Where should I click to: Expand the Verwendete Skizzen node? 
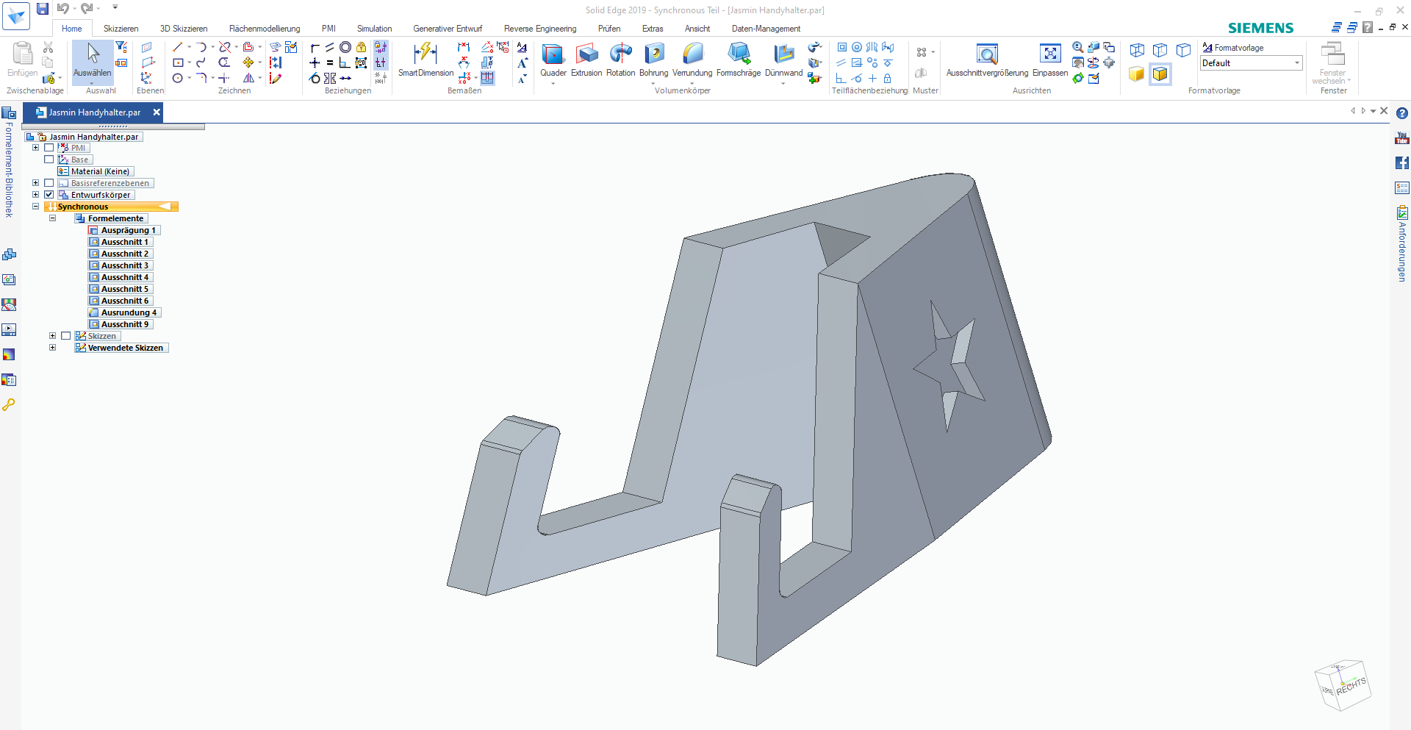[x=52, y=348]
